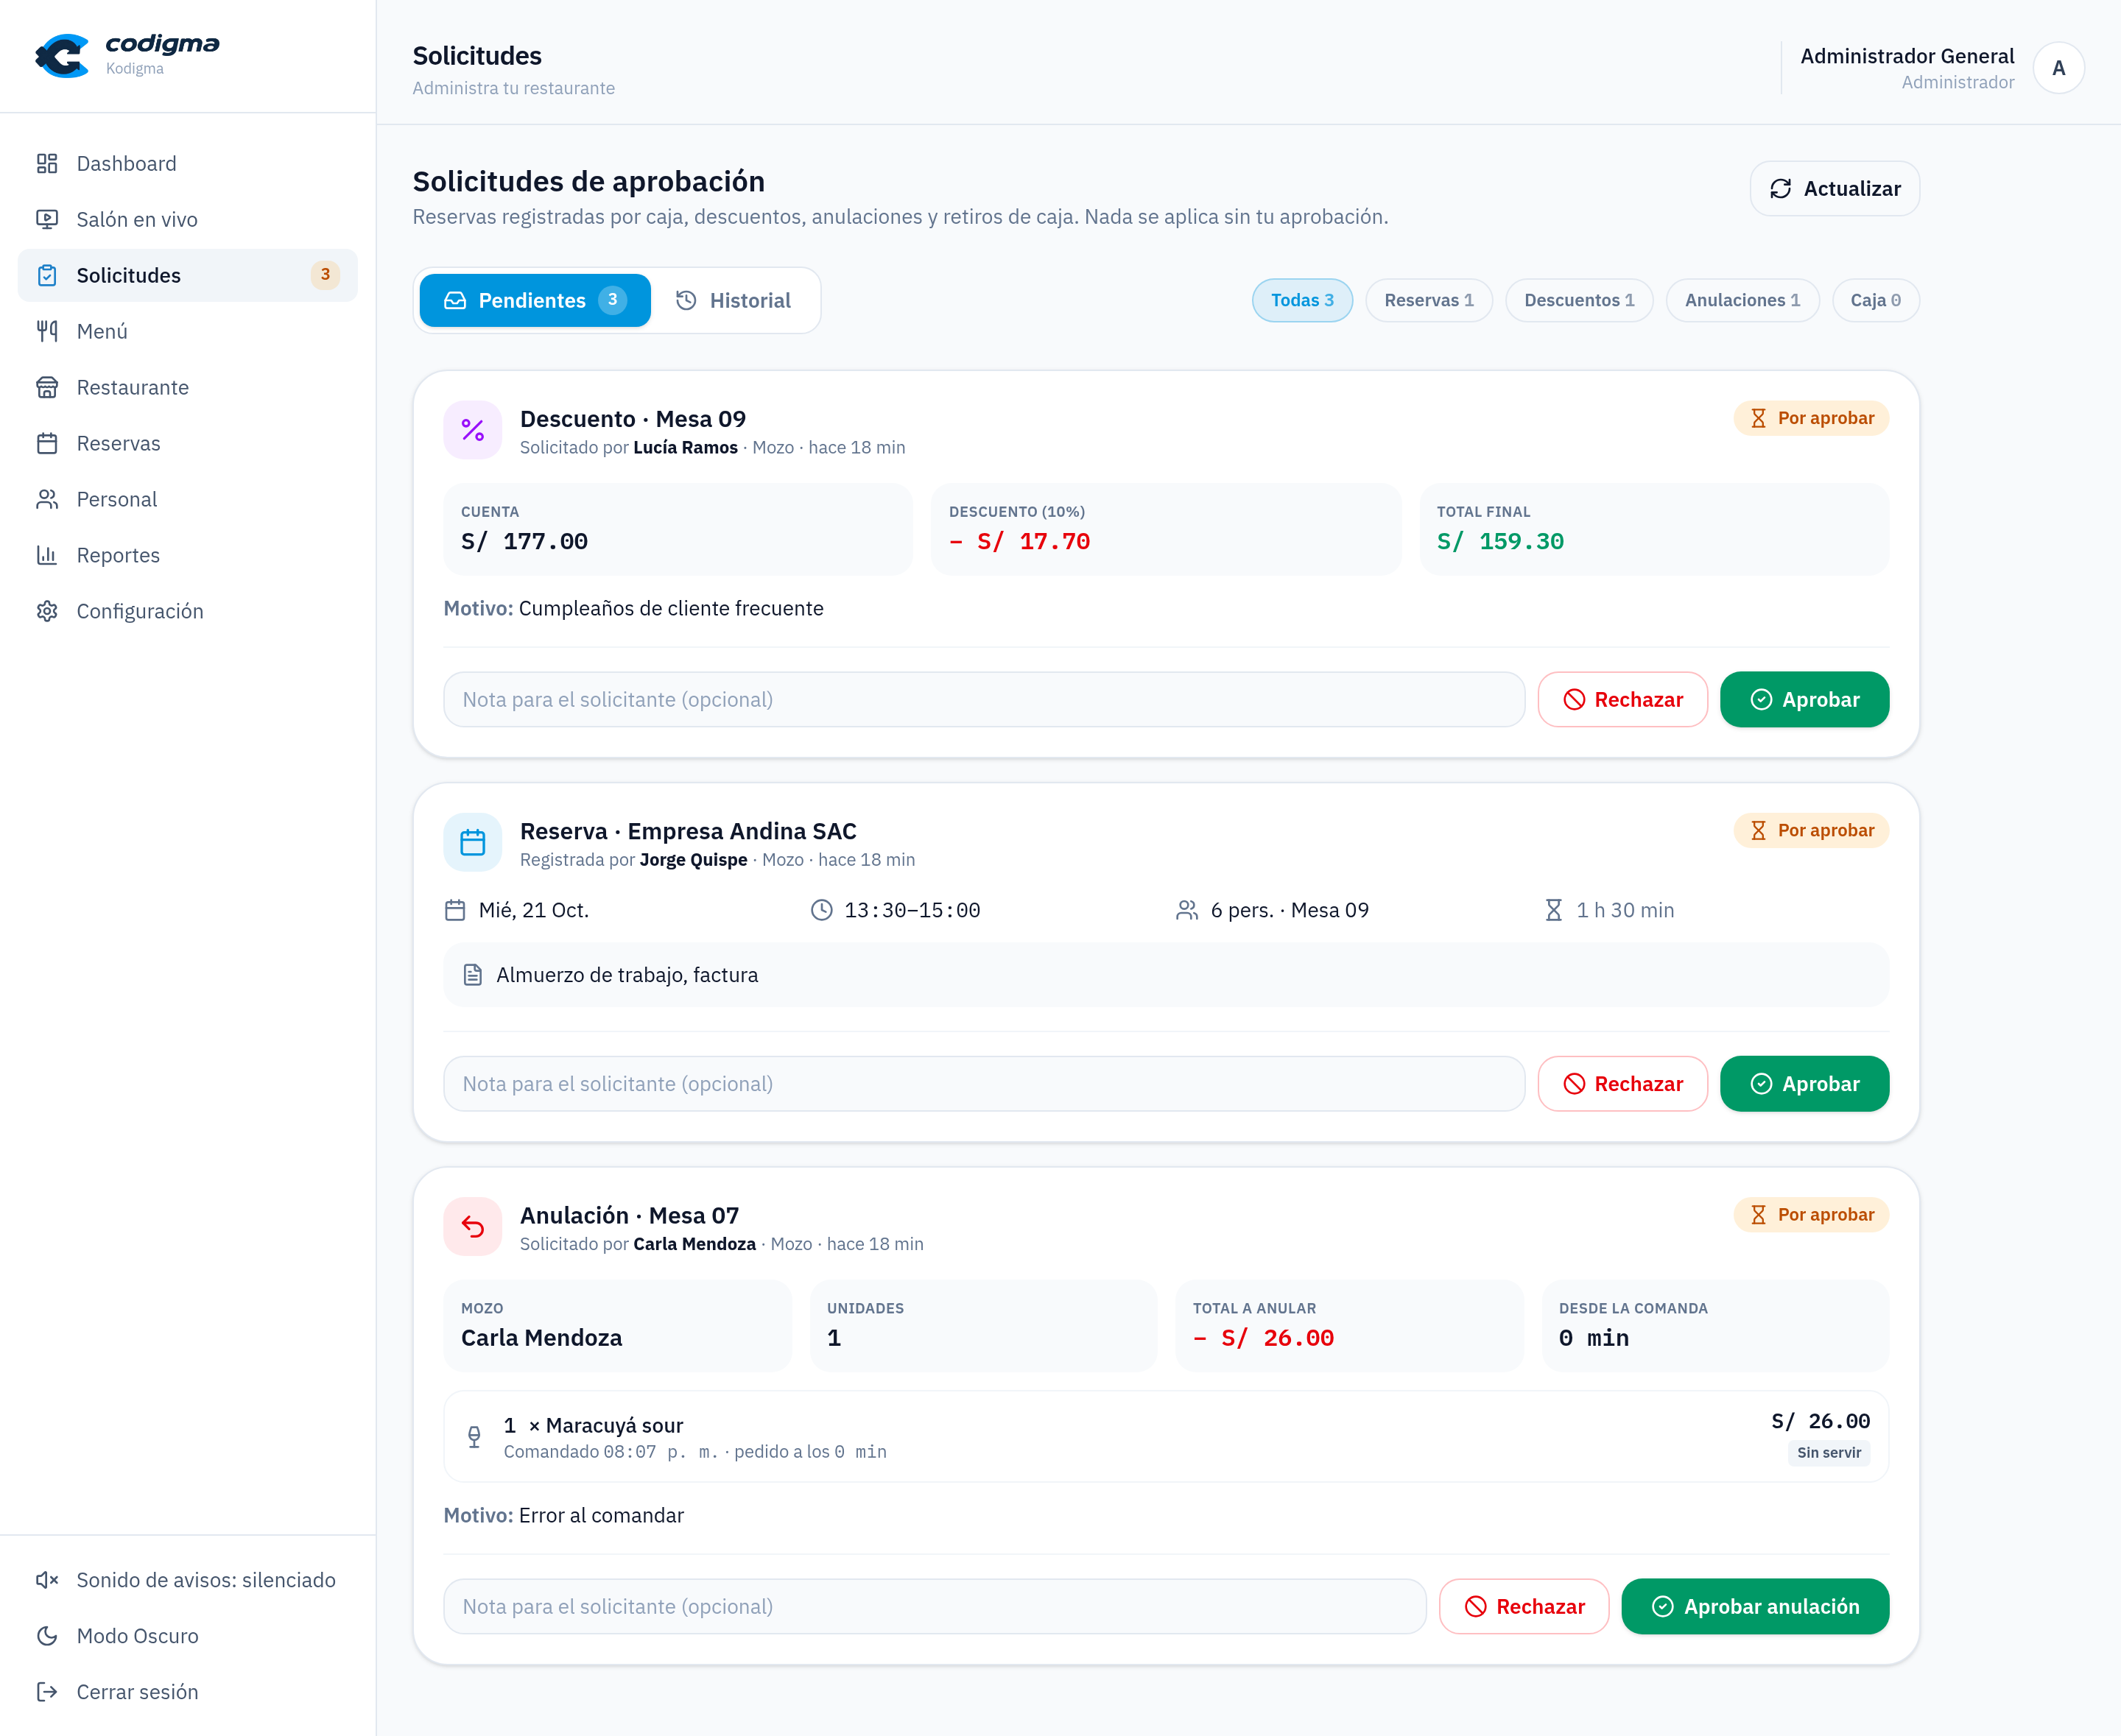The width and height of the screenshot is (2121, 1736).
Task: Click Aprobar anulación for Mesa 07
Action: (1755, 1606)
